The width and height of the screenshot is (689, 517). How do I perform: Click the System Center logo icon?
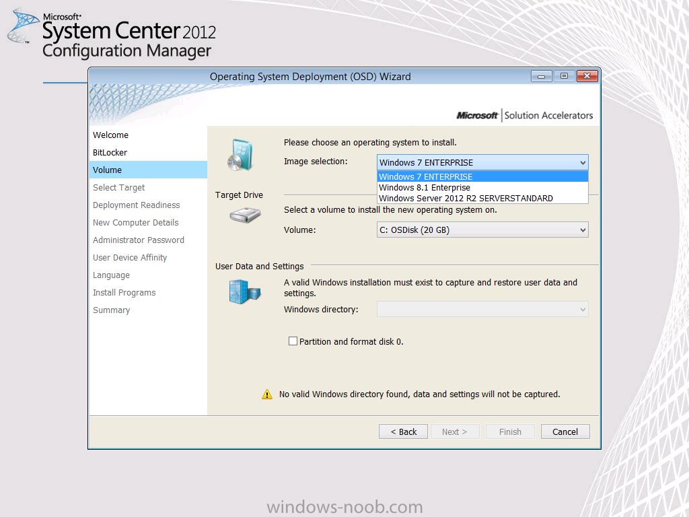click(x=22, y=26)
